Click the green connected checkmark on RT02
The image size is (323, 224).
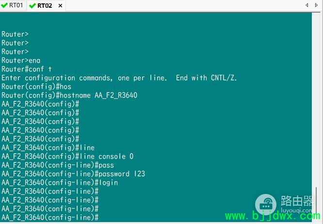32,5
